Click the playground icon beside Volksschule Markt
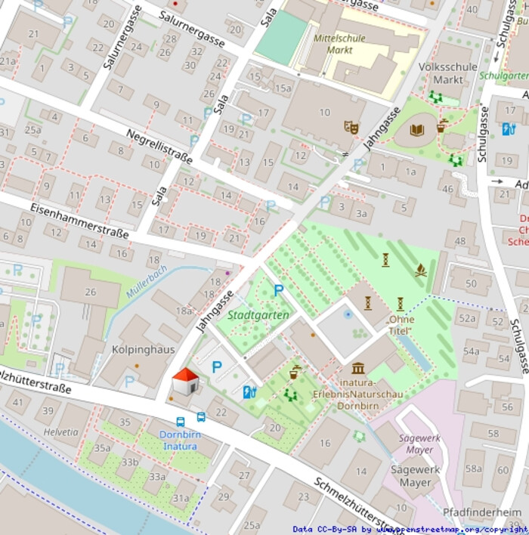This screenshot has height=535, width=529. [x=435, y=96]
